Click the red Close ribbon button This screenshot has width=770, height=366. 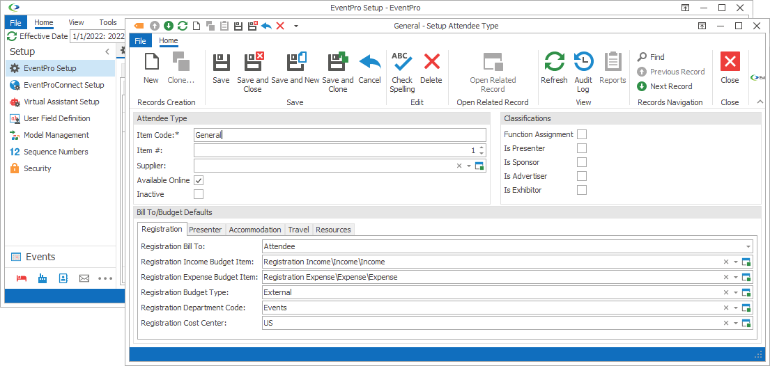730,62
